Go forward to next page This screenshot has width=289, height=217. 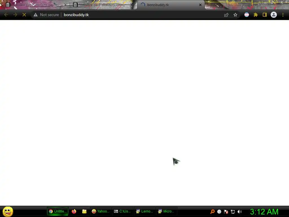point(15,15)
